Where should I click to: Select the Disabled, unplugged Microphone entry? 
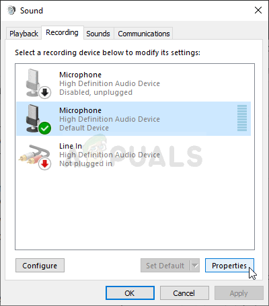click(133, 83)
